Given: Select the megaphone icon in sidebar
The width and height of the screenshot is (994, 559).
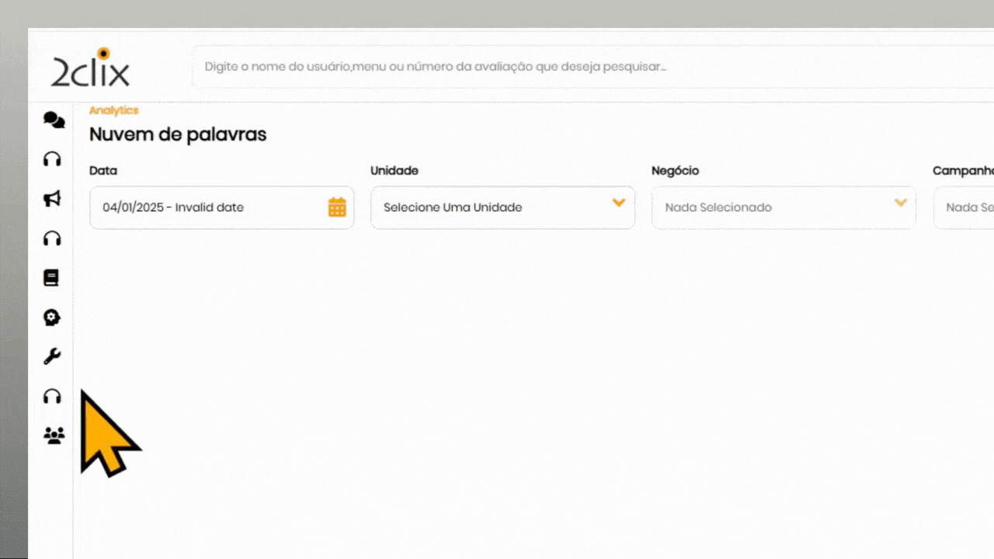Looking at the screenshot, I should pos(52,200).
